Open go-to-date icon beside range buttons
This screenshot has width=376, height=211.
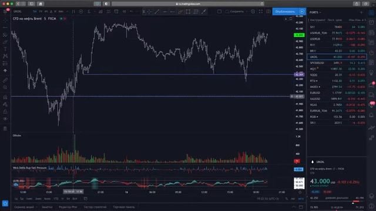tap(86, 199)
